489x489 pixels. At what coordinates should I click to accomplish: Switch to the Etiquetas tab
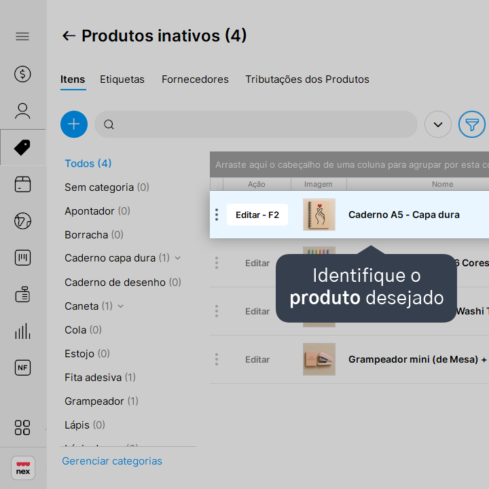[x=122, y=79]
